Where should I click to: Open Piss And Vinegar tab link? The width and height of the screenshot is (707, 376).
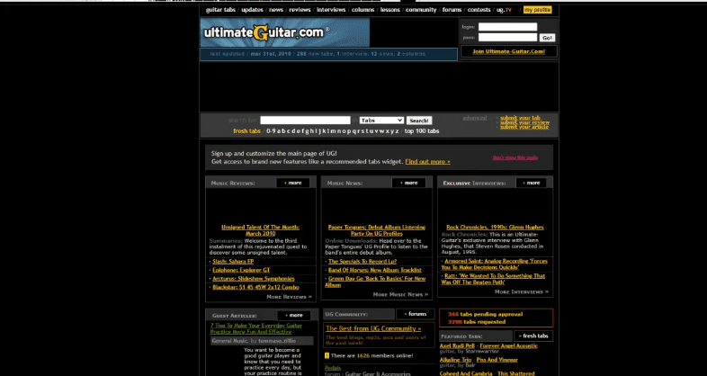click(497, 360)
